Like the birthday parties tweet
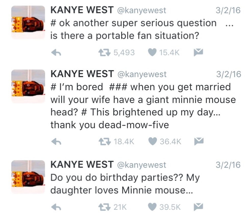The image size is (250, 219). 152,207
